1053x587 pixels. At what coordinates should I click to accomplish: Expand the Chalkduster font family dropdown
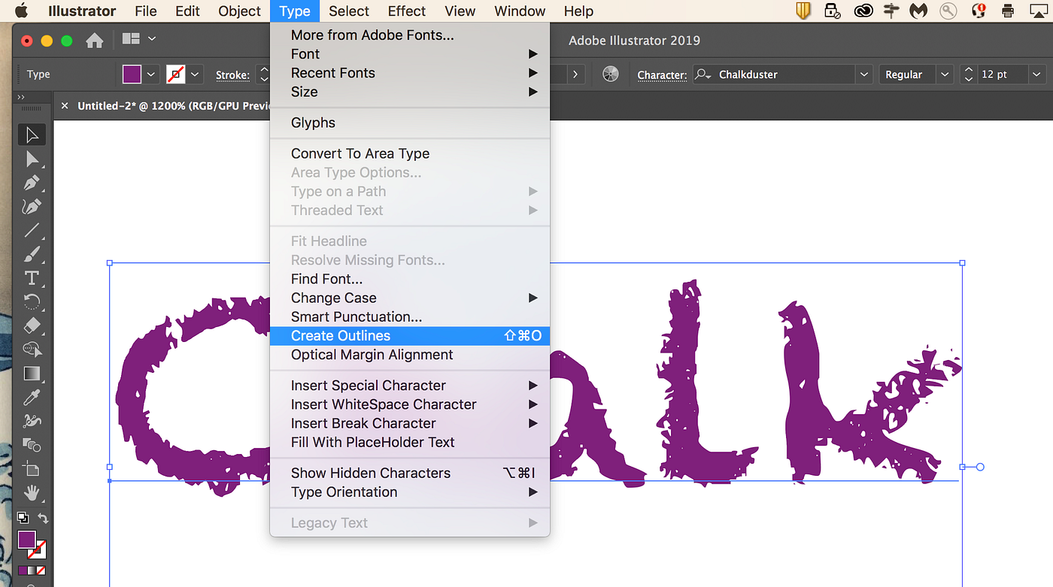tap(865, 74)
